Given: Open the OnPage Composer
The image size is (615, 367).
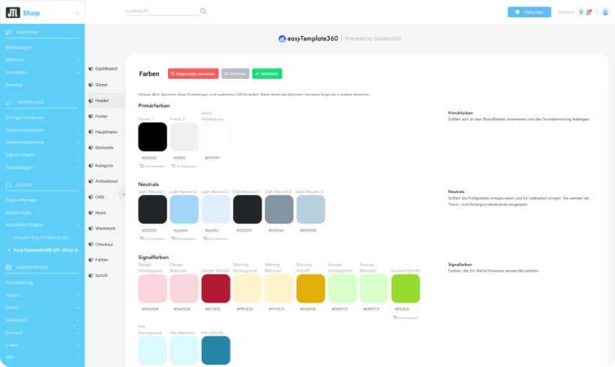Looking at the screenshot, I should pyautogui.click(x=25, y=117).
